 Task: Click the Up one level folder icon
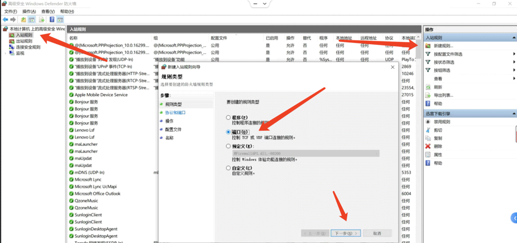(23, 20)
